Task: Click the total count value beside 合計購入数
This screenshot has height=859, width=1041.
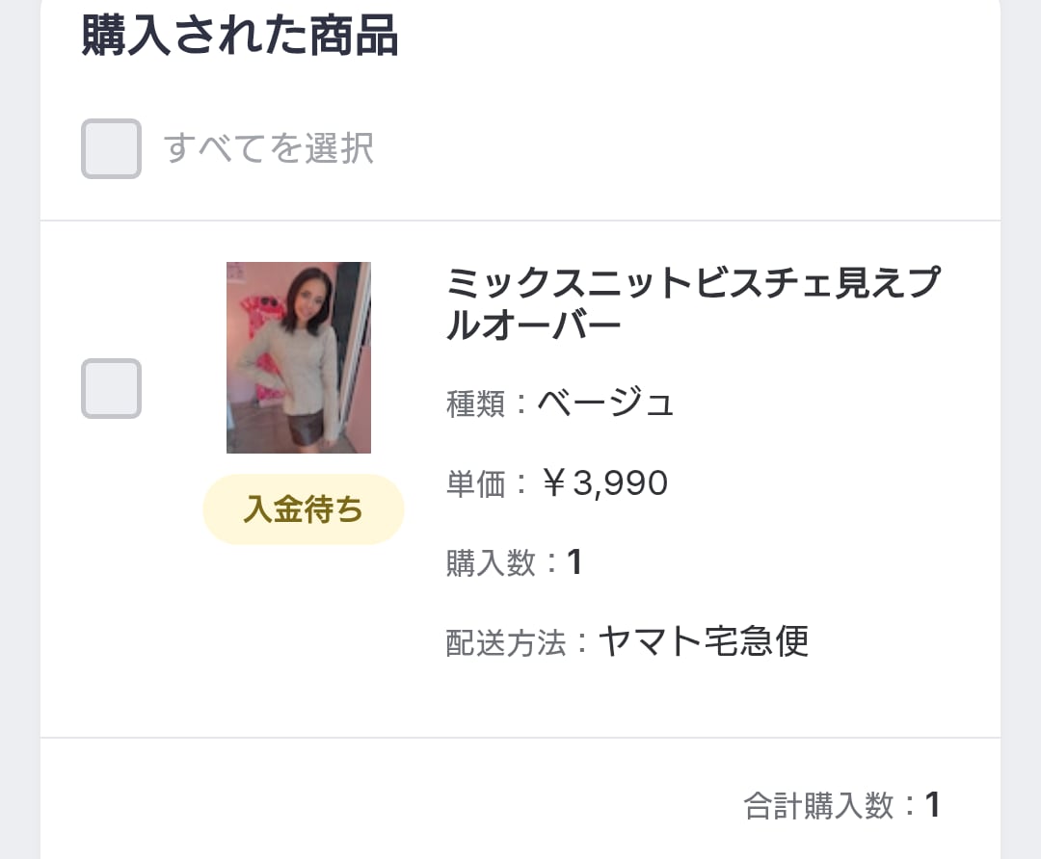Action: pyautogui.click(x=932, y=805)
